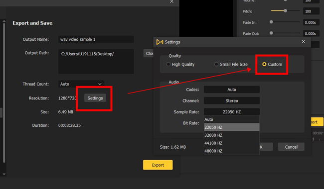Pick 48000 HZ in the sample rate list

coord(232,151)
